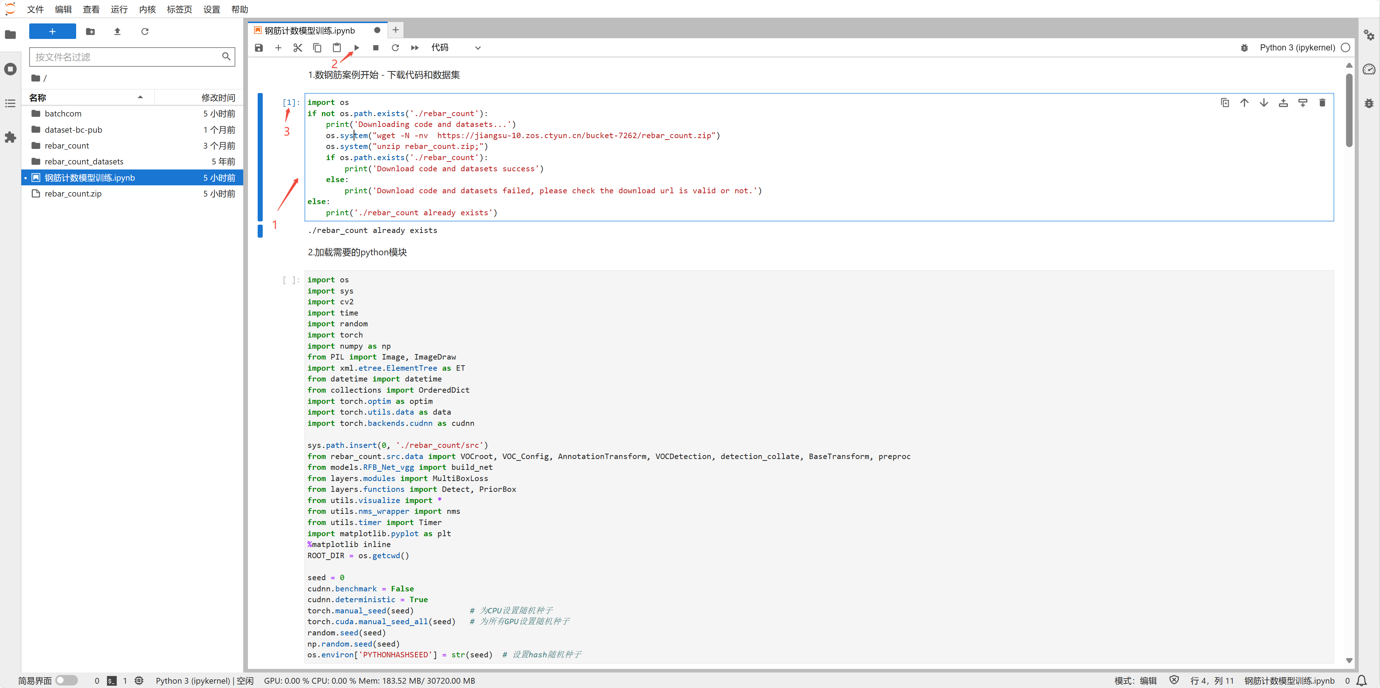
Task: Save the notebook with the disk icon
Action: 259,48
